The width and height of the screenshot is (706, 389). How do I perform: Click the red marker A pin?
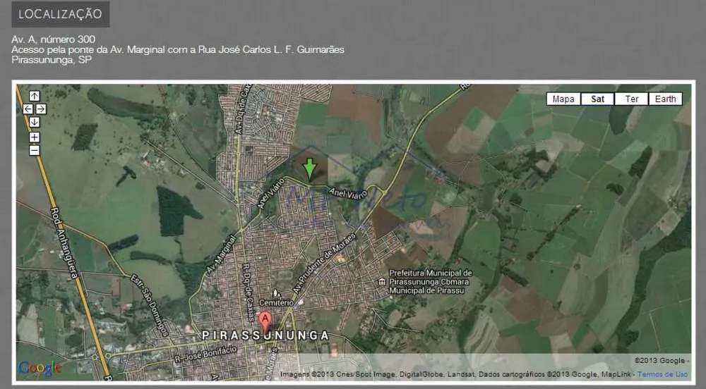pyautogui.click(x=265, y=323)
